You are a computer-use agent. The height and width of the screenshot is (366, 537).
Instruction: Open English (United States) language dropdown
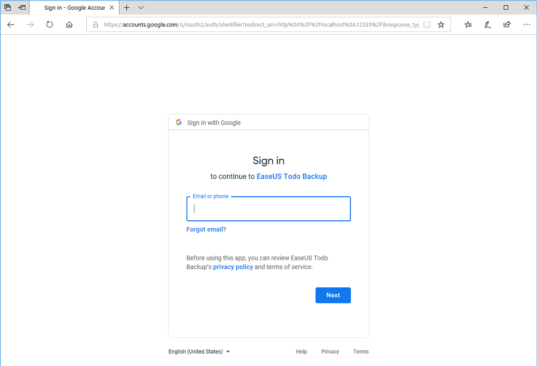[199, 352]
